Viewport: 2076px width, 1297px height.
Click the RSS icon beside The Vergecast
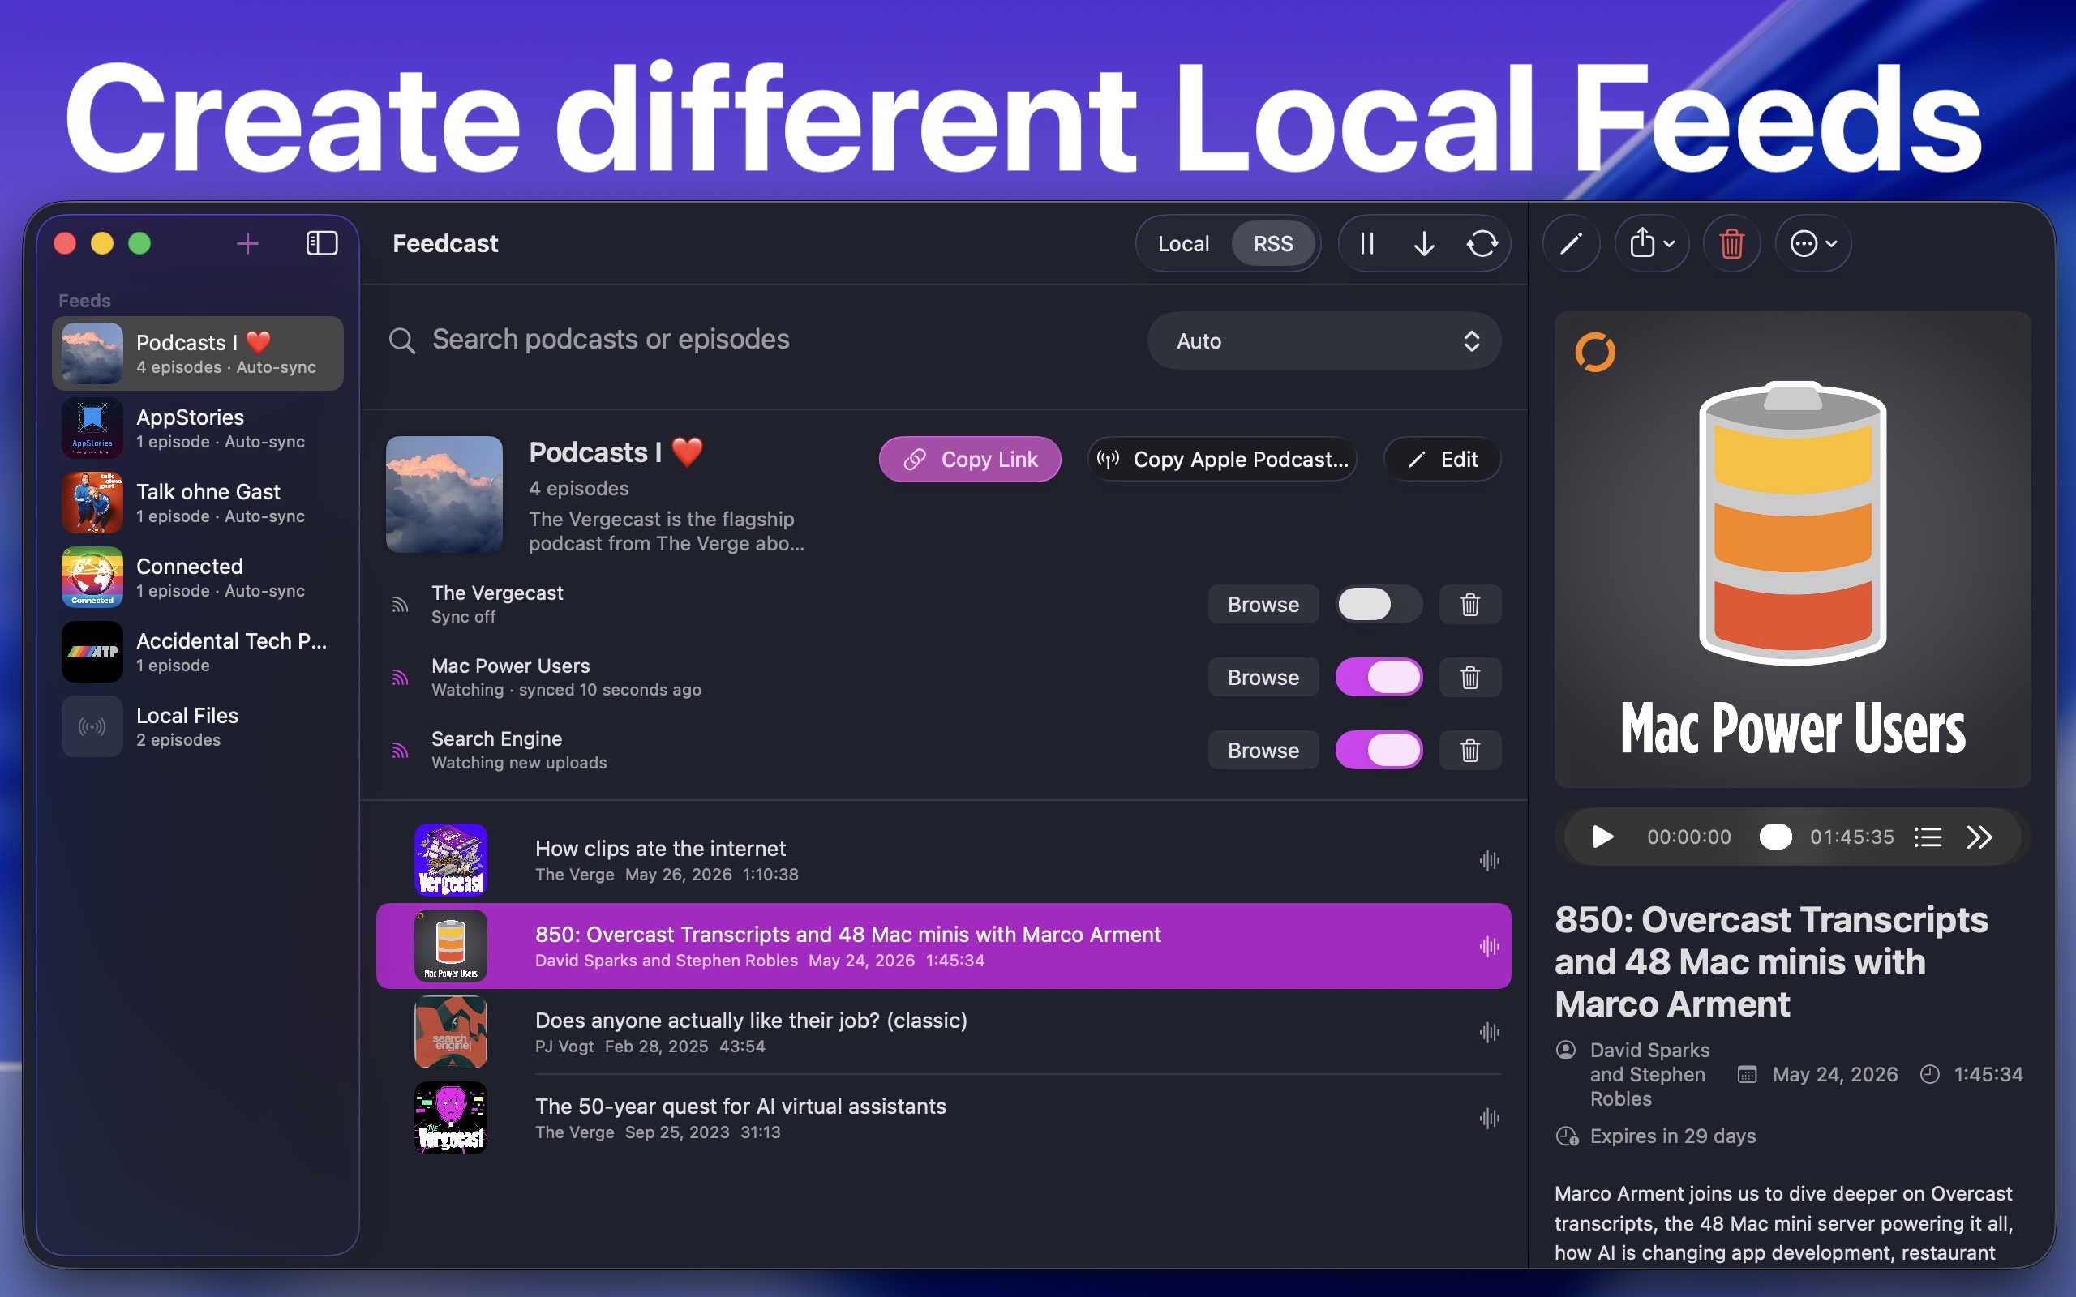point(400,605)
